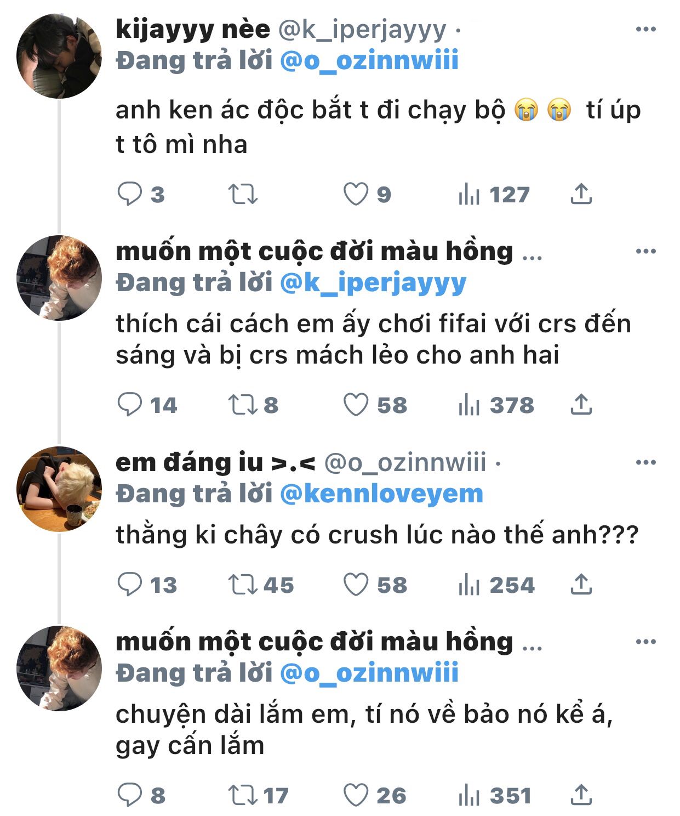Open more options on the 'chơi fifai' tweet

click(x=646, y=252)
